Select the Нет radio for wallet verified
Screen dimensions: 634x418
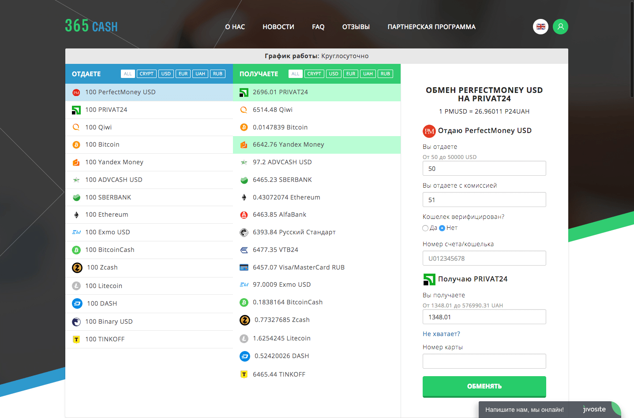(x=442, y=228)
